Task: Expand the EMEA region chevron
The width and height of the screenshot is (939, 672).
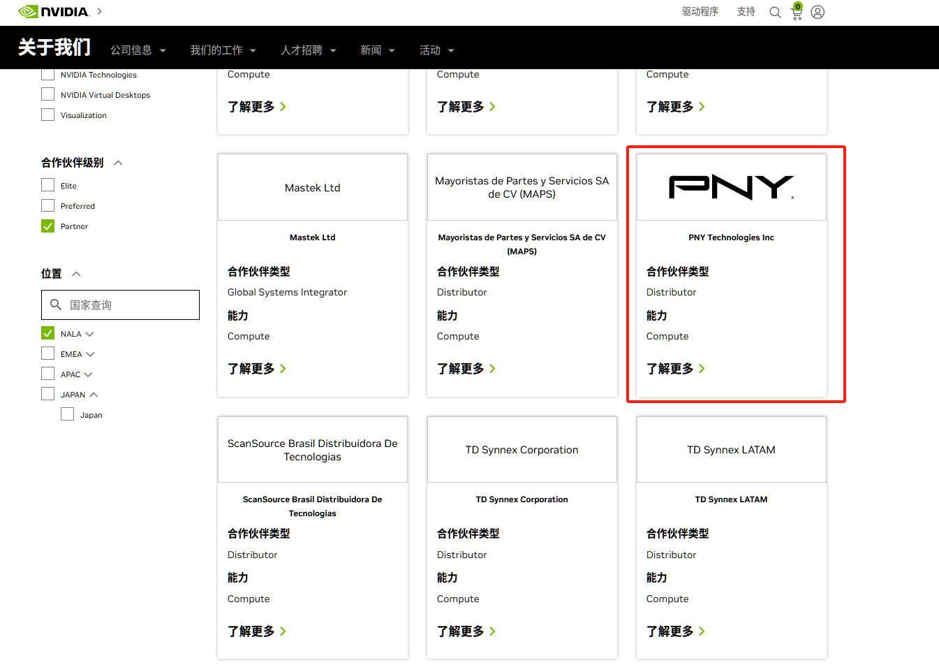Action: 90,354
